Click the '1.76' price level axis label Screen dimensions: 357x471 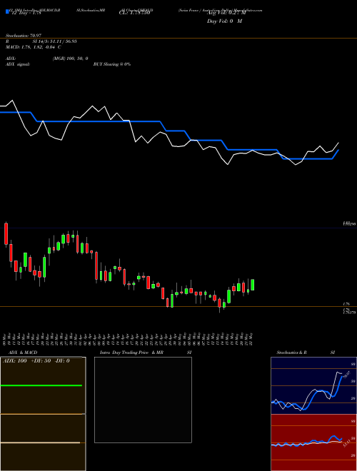pos(346,304)
